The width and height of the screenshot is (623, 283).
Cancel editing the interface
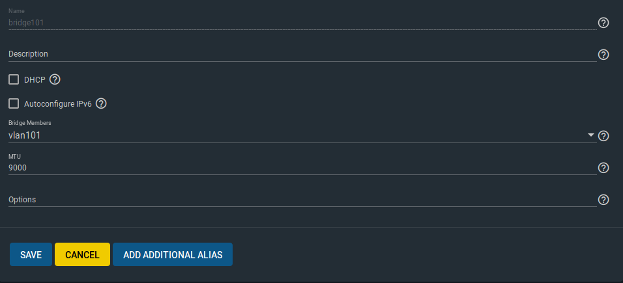click(82, 254)
